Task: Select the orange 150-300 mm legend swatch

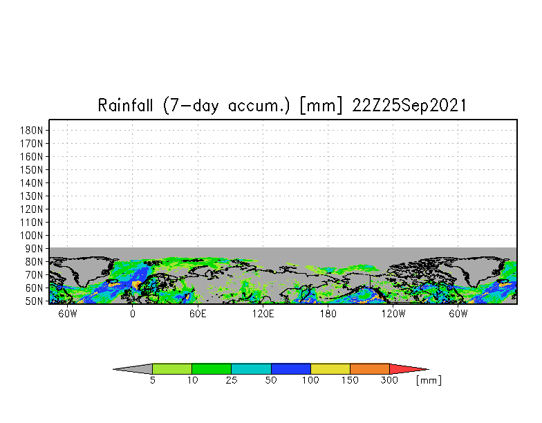Action: [x=370, y=369]
